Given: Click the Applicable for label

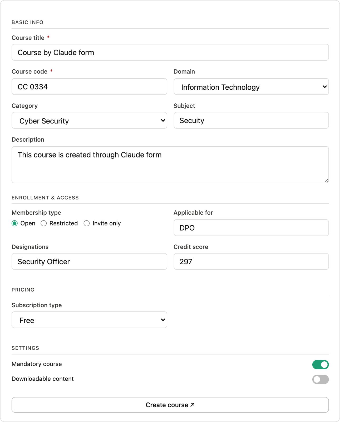Looking at the screenshot, I should [x=193, y=213].
